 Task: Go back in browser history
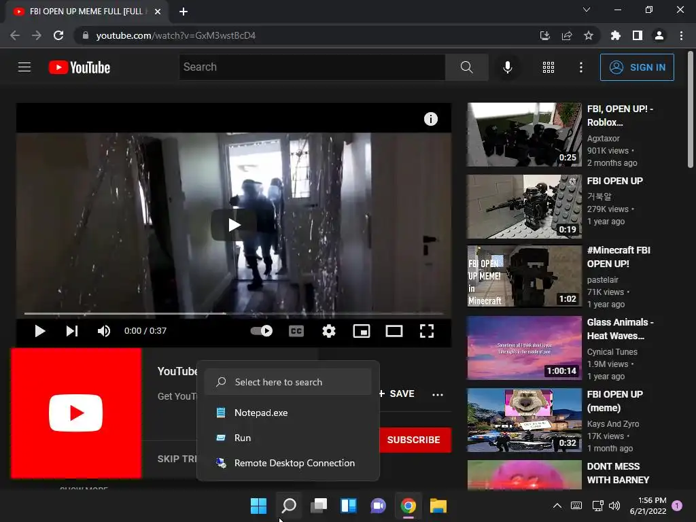[15, 35]
